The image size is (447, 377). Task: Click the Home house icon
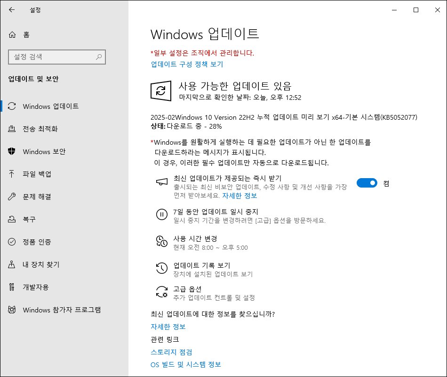[x=12, y=35]
